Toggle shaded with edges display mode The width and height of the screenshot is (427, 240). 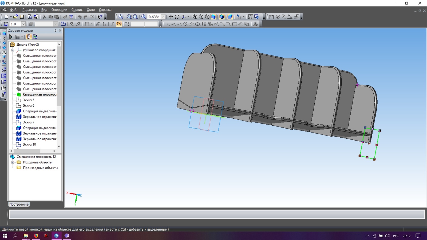point(222,17)
